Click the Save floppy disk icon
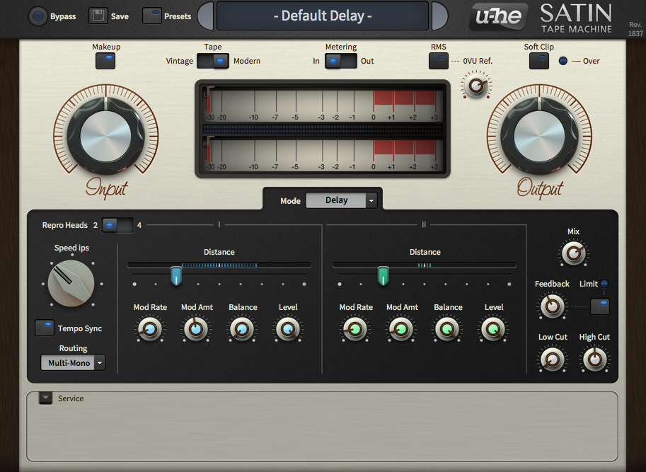This screenshot has height=472, width=646. click(x=98, y=16)
